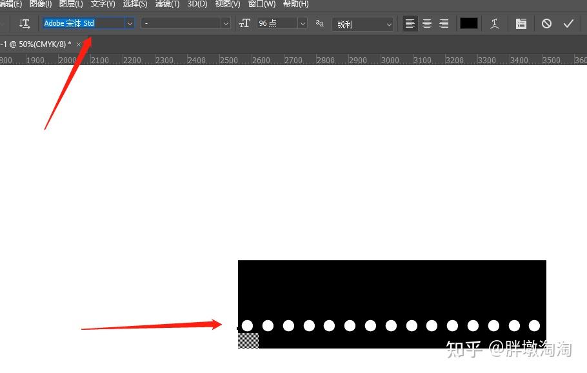This screenshot has height=373, width=587.
Task: Cancel current text edits
Action: (546, 24)
